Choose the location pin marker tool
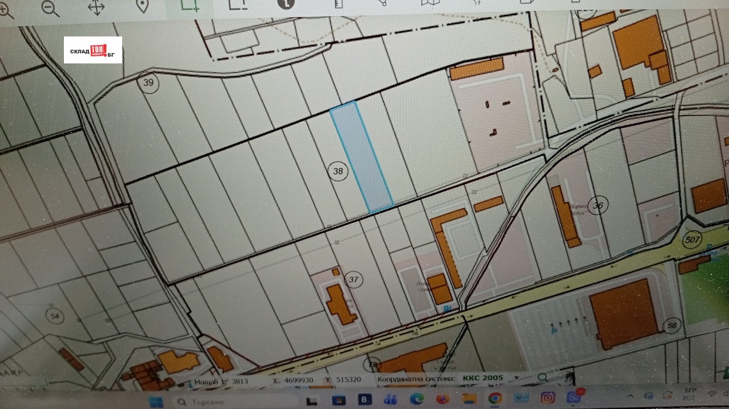Image resolution: width=729 pixels, height=409 pixels. tap(142, 6)
